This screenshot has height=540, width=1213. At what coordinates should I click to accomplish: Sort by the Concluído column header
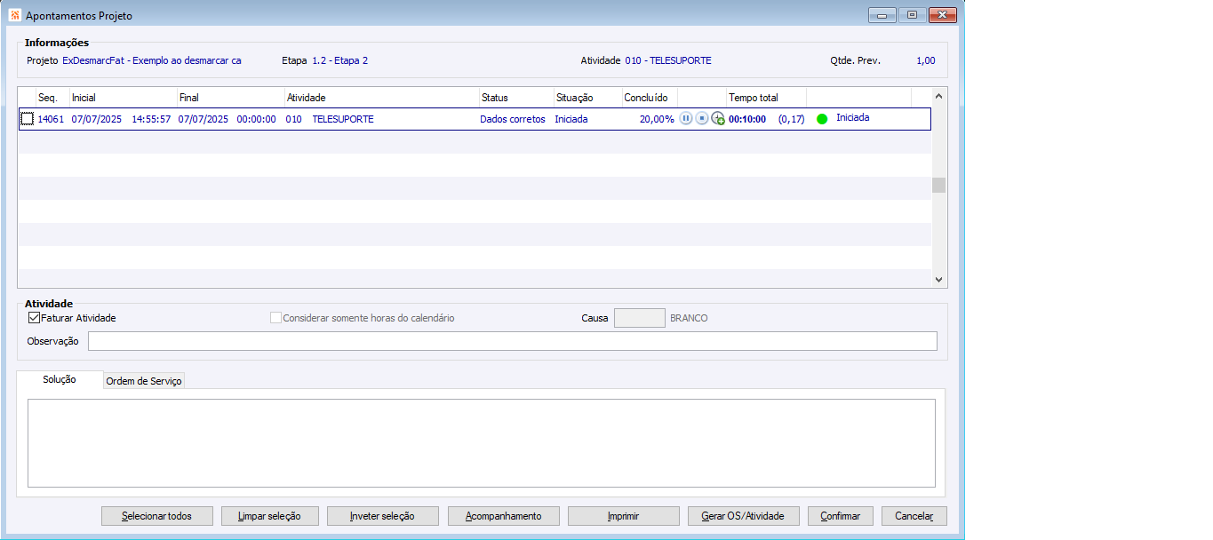(x=650, y=98)
